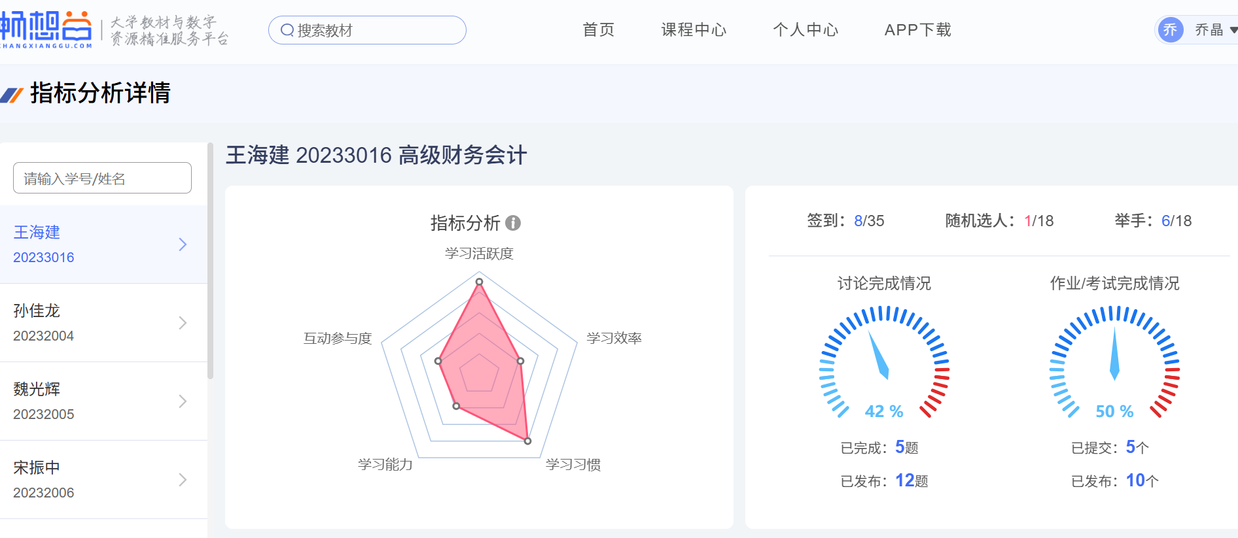Open 个人中心 navigation item
The height and width of the screenshot is (538, 1238).
(x=805, y=30)
